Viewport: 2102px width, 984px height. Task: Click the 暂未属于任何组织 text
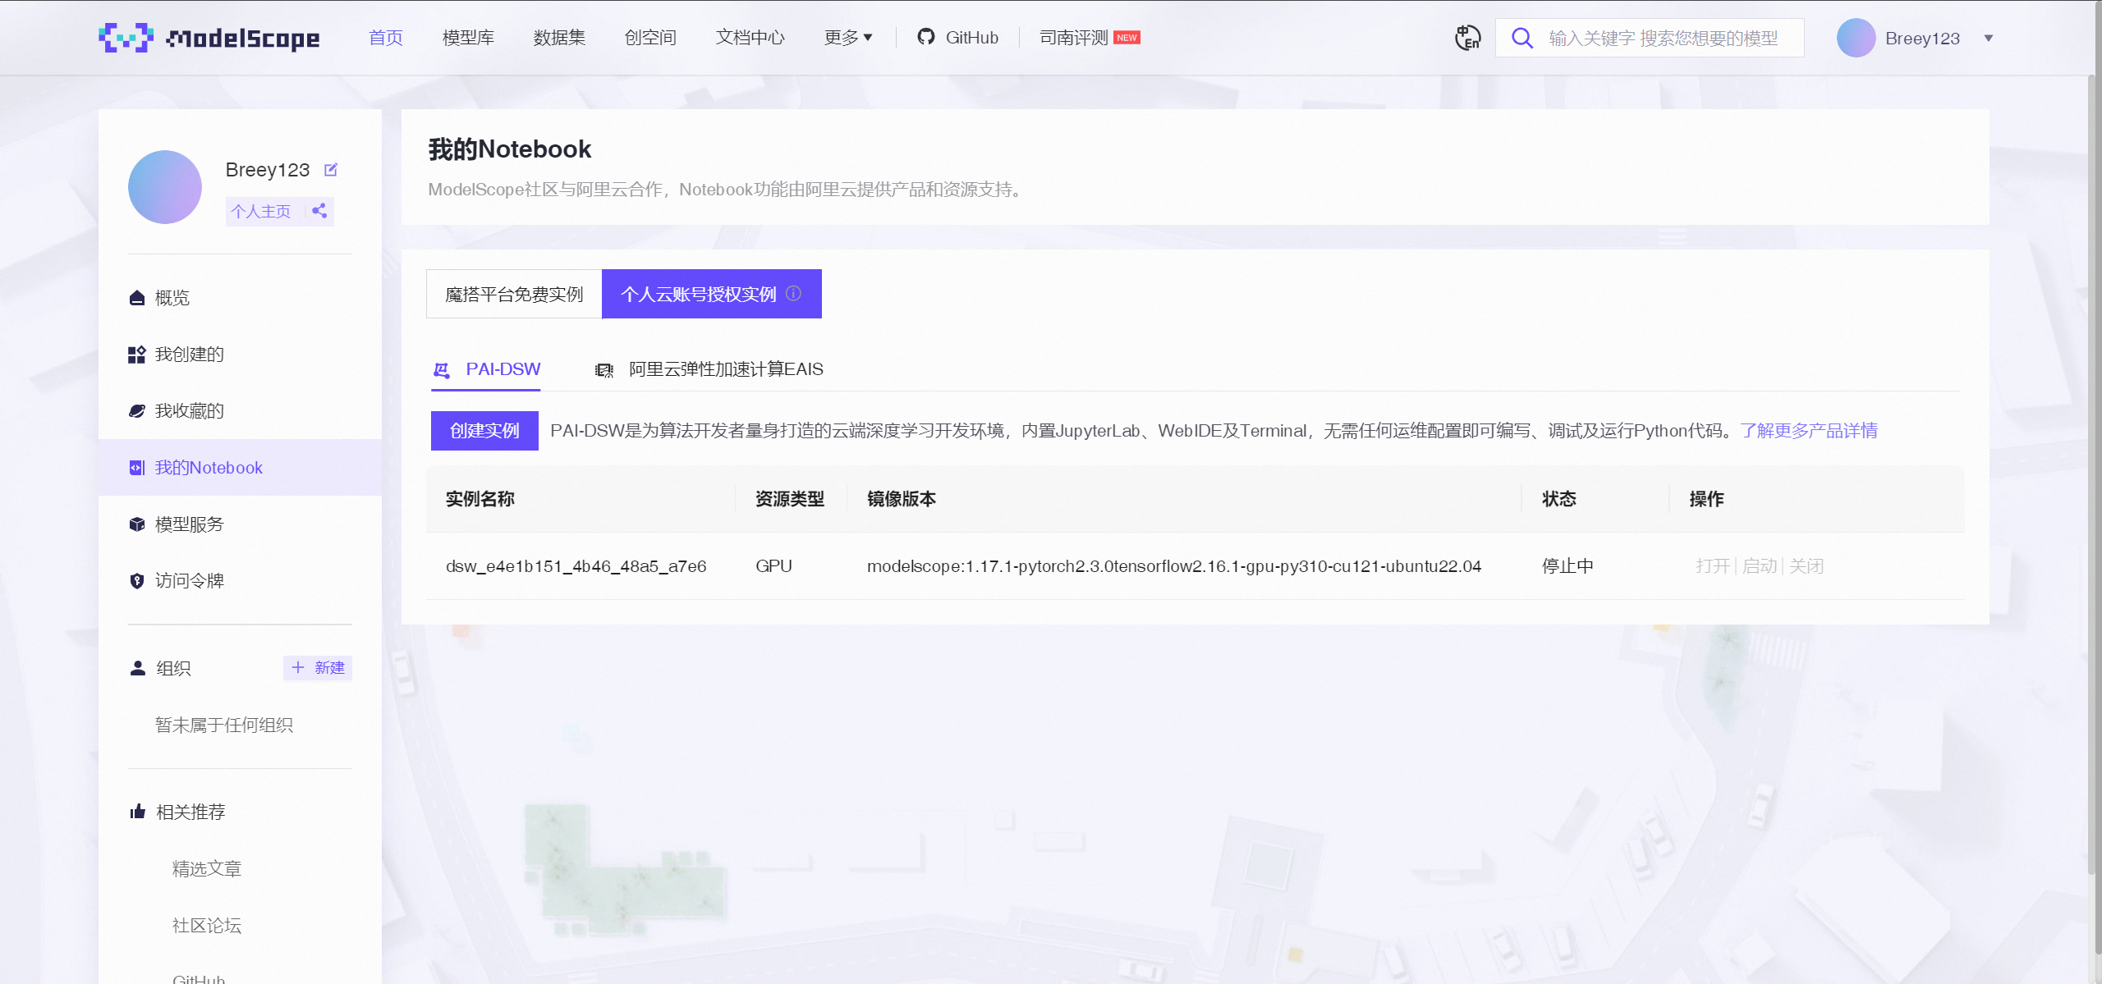pyautogui.click(x=224, y=725)
